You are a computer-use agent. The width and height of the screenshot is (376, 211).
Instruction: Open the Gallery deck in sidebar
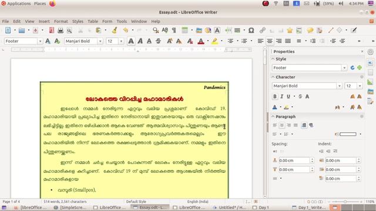coord(371,91)
